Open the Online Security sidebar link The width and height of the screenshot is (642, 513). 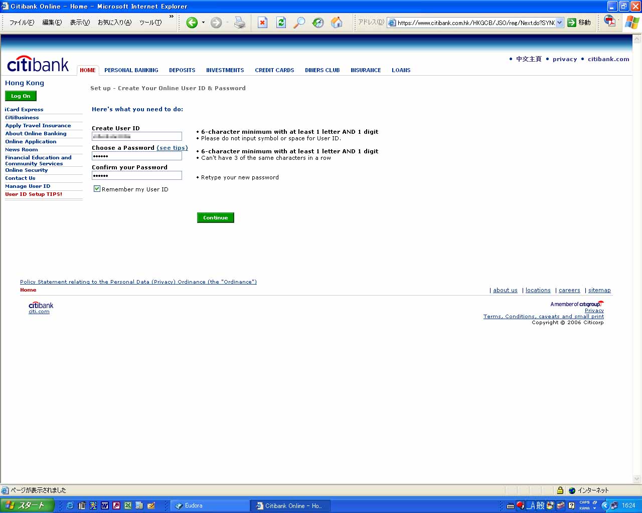tap(27, 170)
